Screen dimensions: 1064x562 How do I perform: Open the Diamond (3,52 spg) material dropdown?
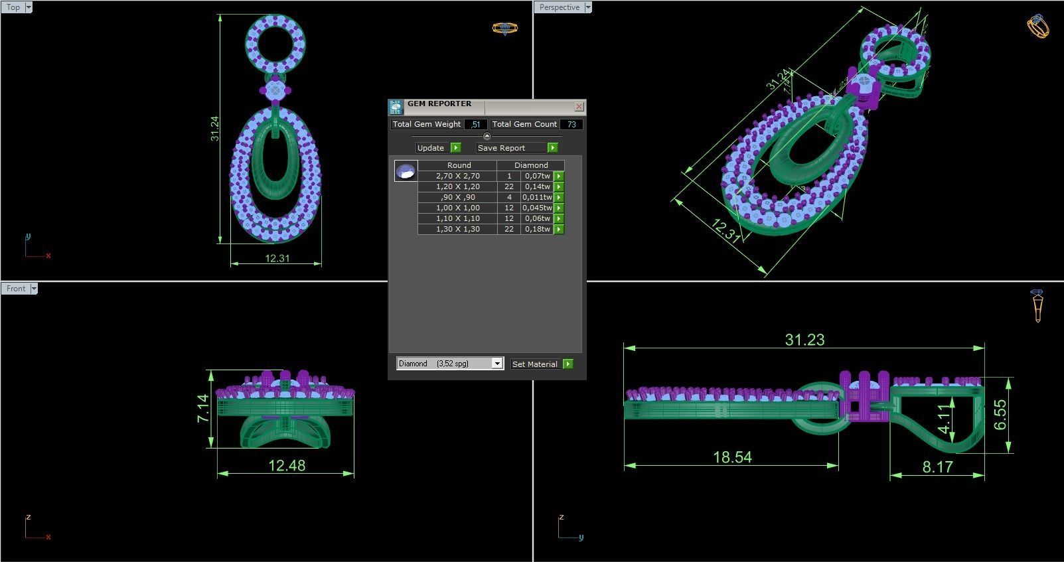pyautogui.click(x=496, y=364)
